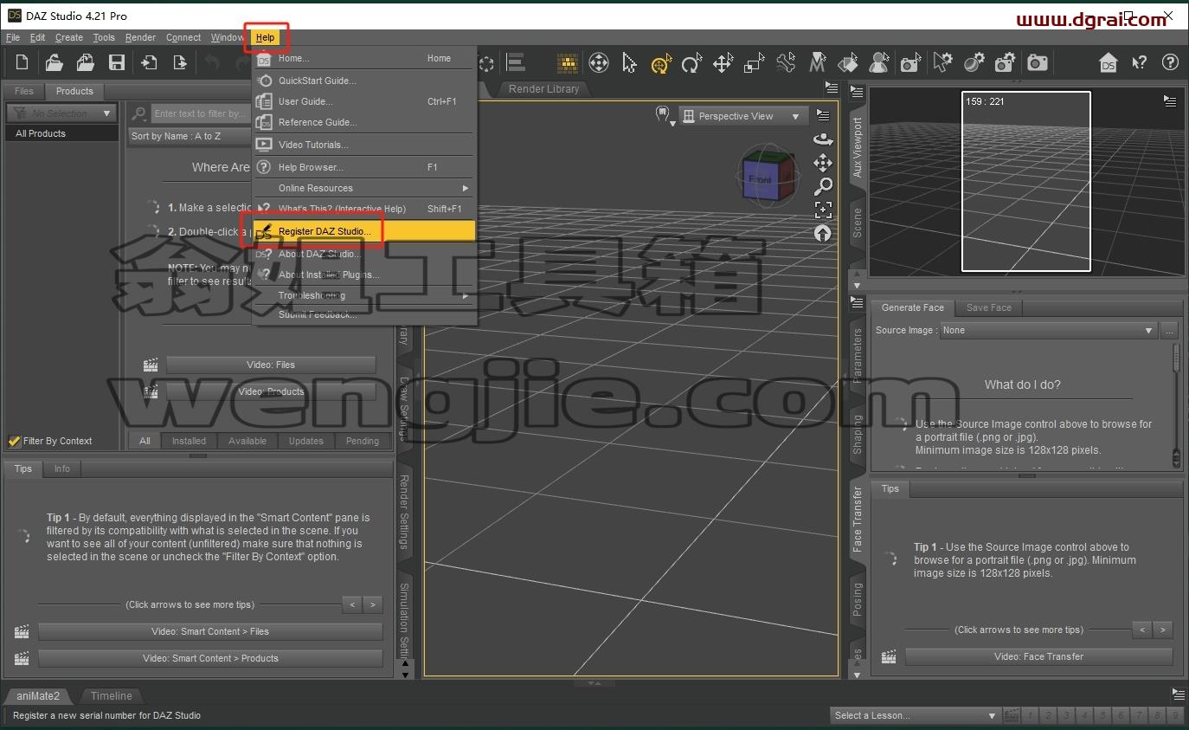Select All Products in the list
The height and width of the screenshot is (730, 1189).
pos(61,133)
